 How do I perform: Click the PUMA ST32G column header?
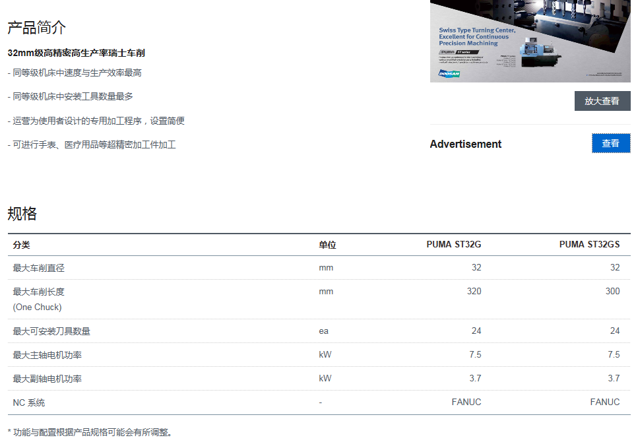[x=453, y=245]
